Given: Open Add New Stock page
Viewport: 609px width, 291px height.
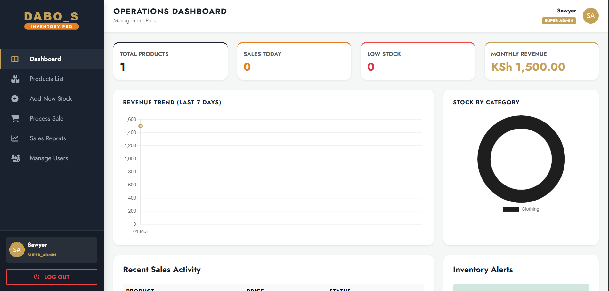Looking at the screenshot, I should pyautogui.click(x=52, y=99).
